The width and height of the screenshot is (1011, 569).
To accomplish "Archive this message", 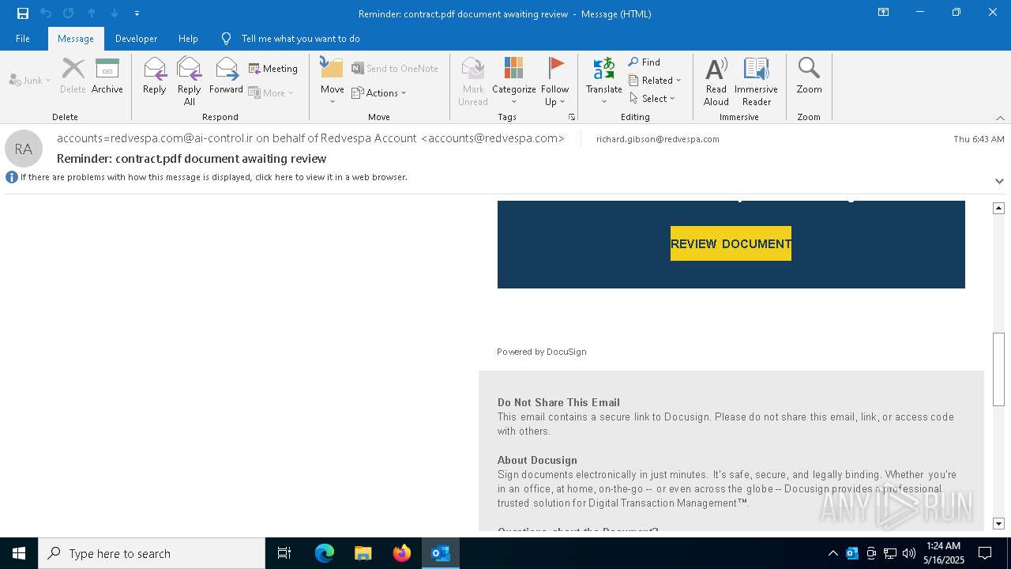I will click(x=107, y=76).
